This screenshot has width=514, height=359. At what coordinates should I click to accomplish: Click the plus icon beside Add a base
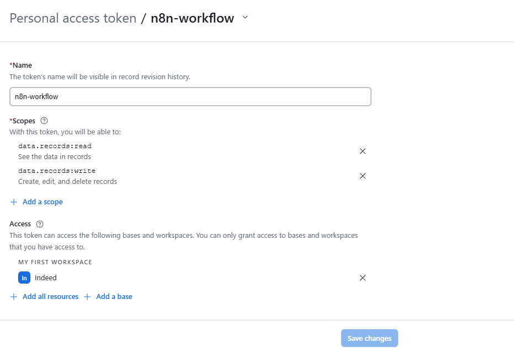click(x=87, y=297)
